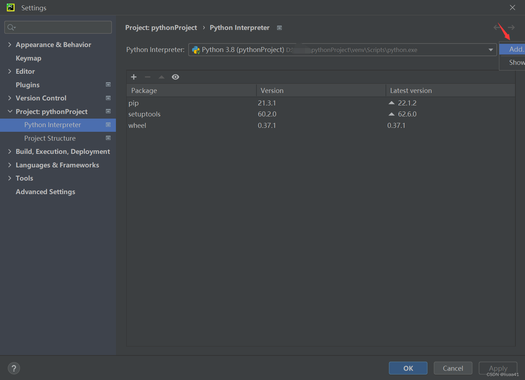The height and width of the screenshot is (380, 525).
Task: Click wheel latest version 0.37.1 cell
Action: pos(396,125)
